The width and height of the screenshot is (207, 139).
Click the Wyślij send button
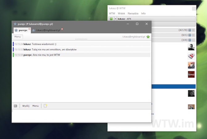pos(26,106)
